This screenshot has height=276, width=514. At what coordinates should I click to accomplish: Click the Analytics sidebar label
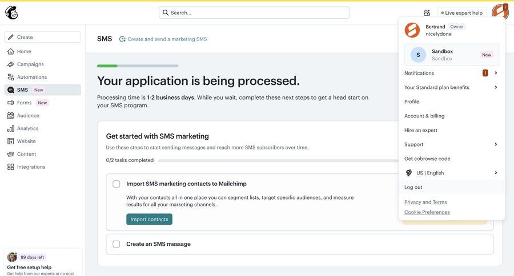click(27, 128)
